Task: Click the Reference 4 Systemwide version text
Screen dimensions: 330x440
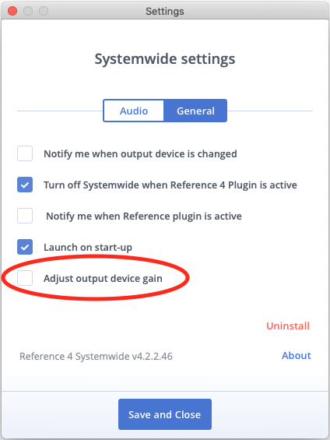Action: 96,356
